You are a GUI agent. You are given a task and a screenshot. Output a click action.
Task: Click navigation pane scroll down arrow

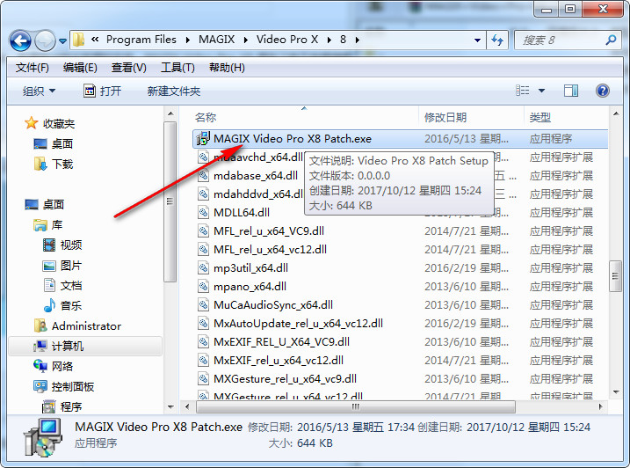pos(170,406)
